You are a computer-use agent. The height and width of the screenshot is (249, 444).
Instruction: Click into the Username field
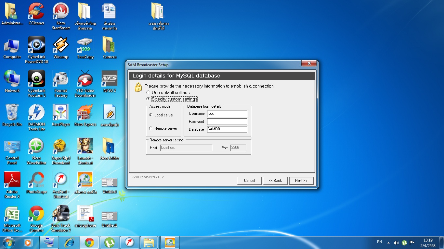coord(227,114)
